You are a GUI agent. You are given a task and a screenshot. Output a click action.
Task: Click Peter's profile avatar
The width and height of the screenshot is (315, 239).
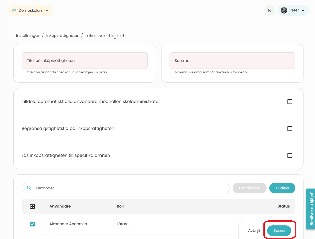284,10
